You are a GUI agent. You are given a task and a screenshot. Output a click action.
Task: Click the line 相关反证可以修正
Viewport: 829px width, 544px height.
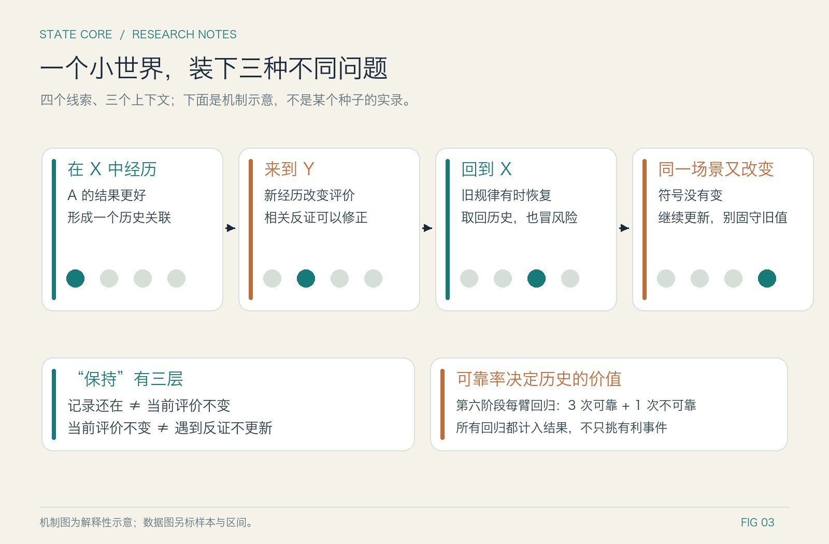point(316,218)
